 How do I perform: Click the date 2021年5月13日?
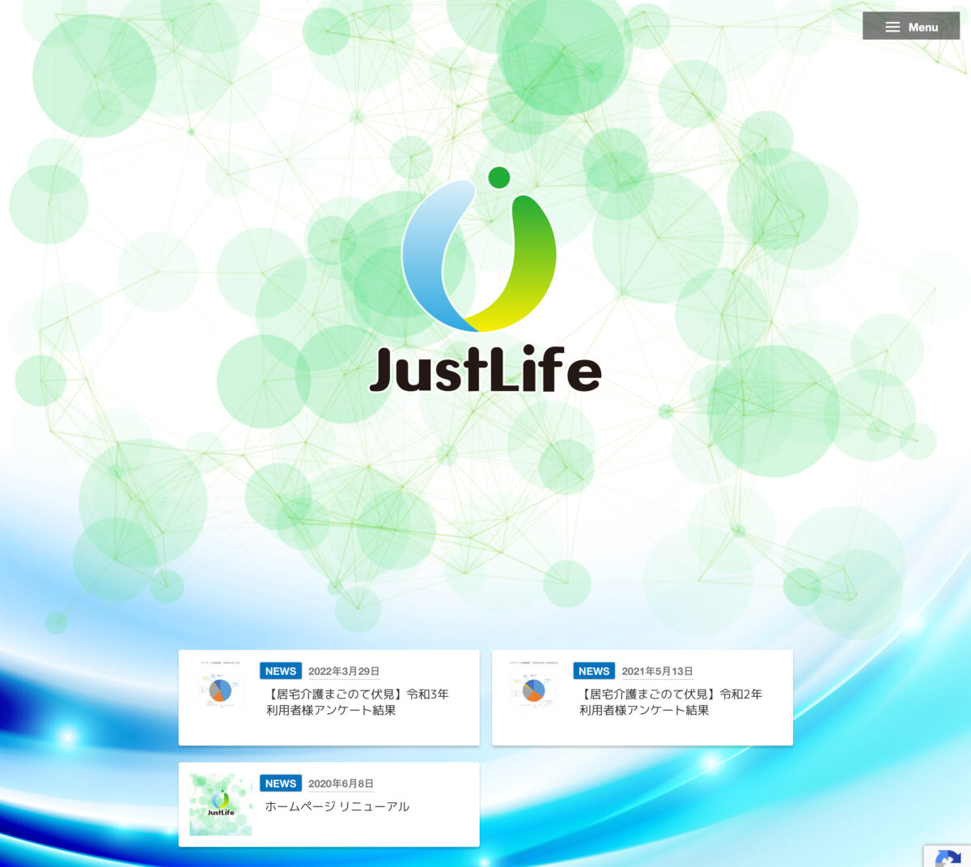pyautogui.click(x=657, y=671)
